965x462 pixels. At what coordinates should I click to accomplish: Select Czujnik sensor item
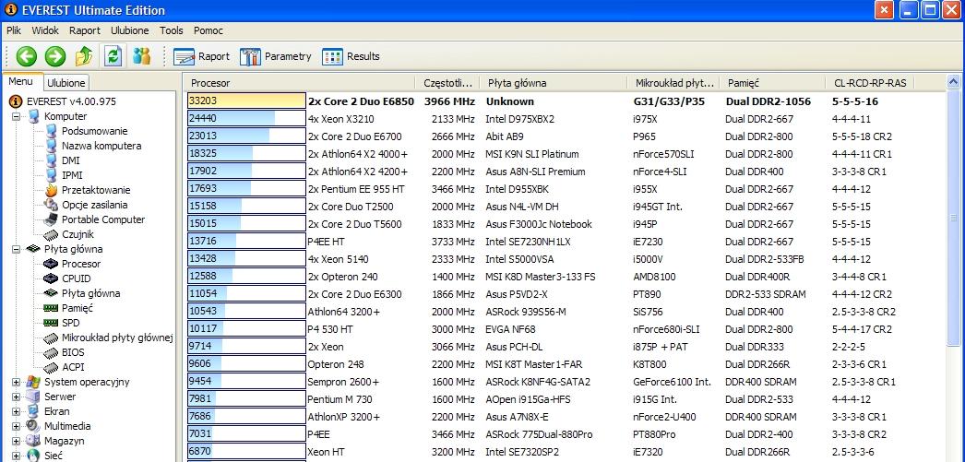[78, 234]
